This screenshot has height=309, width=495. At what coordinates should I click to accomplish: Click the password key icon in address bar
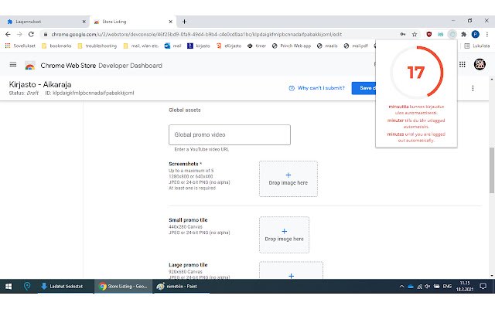point(403,34)
